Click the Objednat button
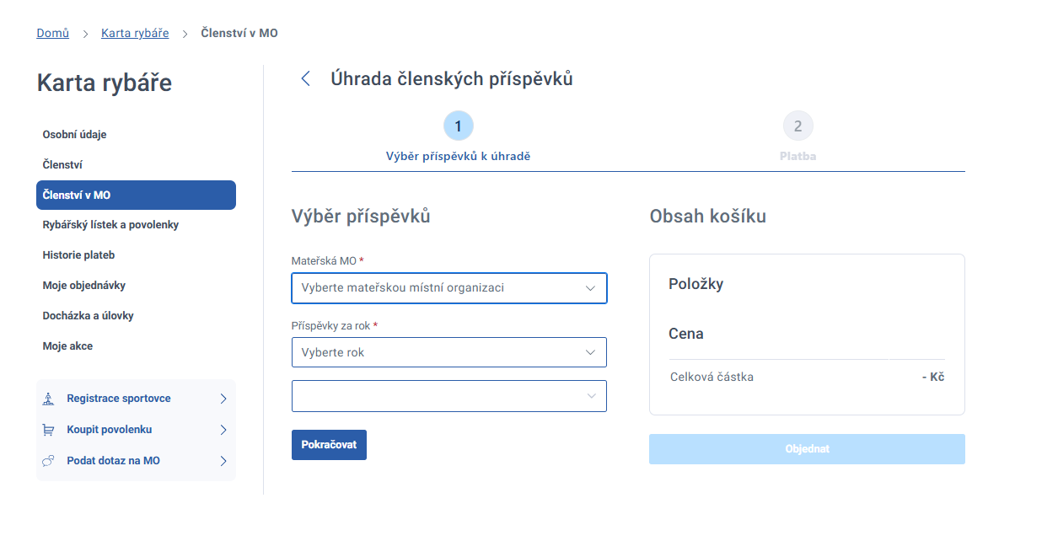The image size is (1058, 557). (807, 449)
